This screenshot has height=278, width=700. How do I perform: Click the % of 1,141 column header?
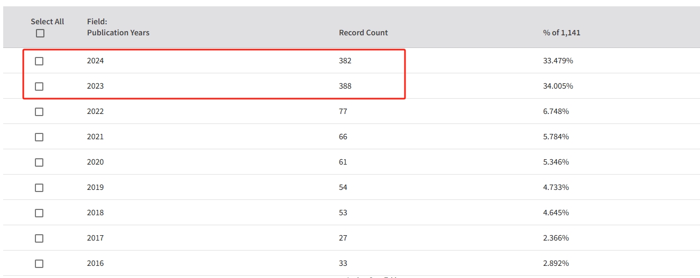[561, 33]
